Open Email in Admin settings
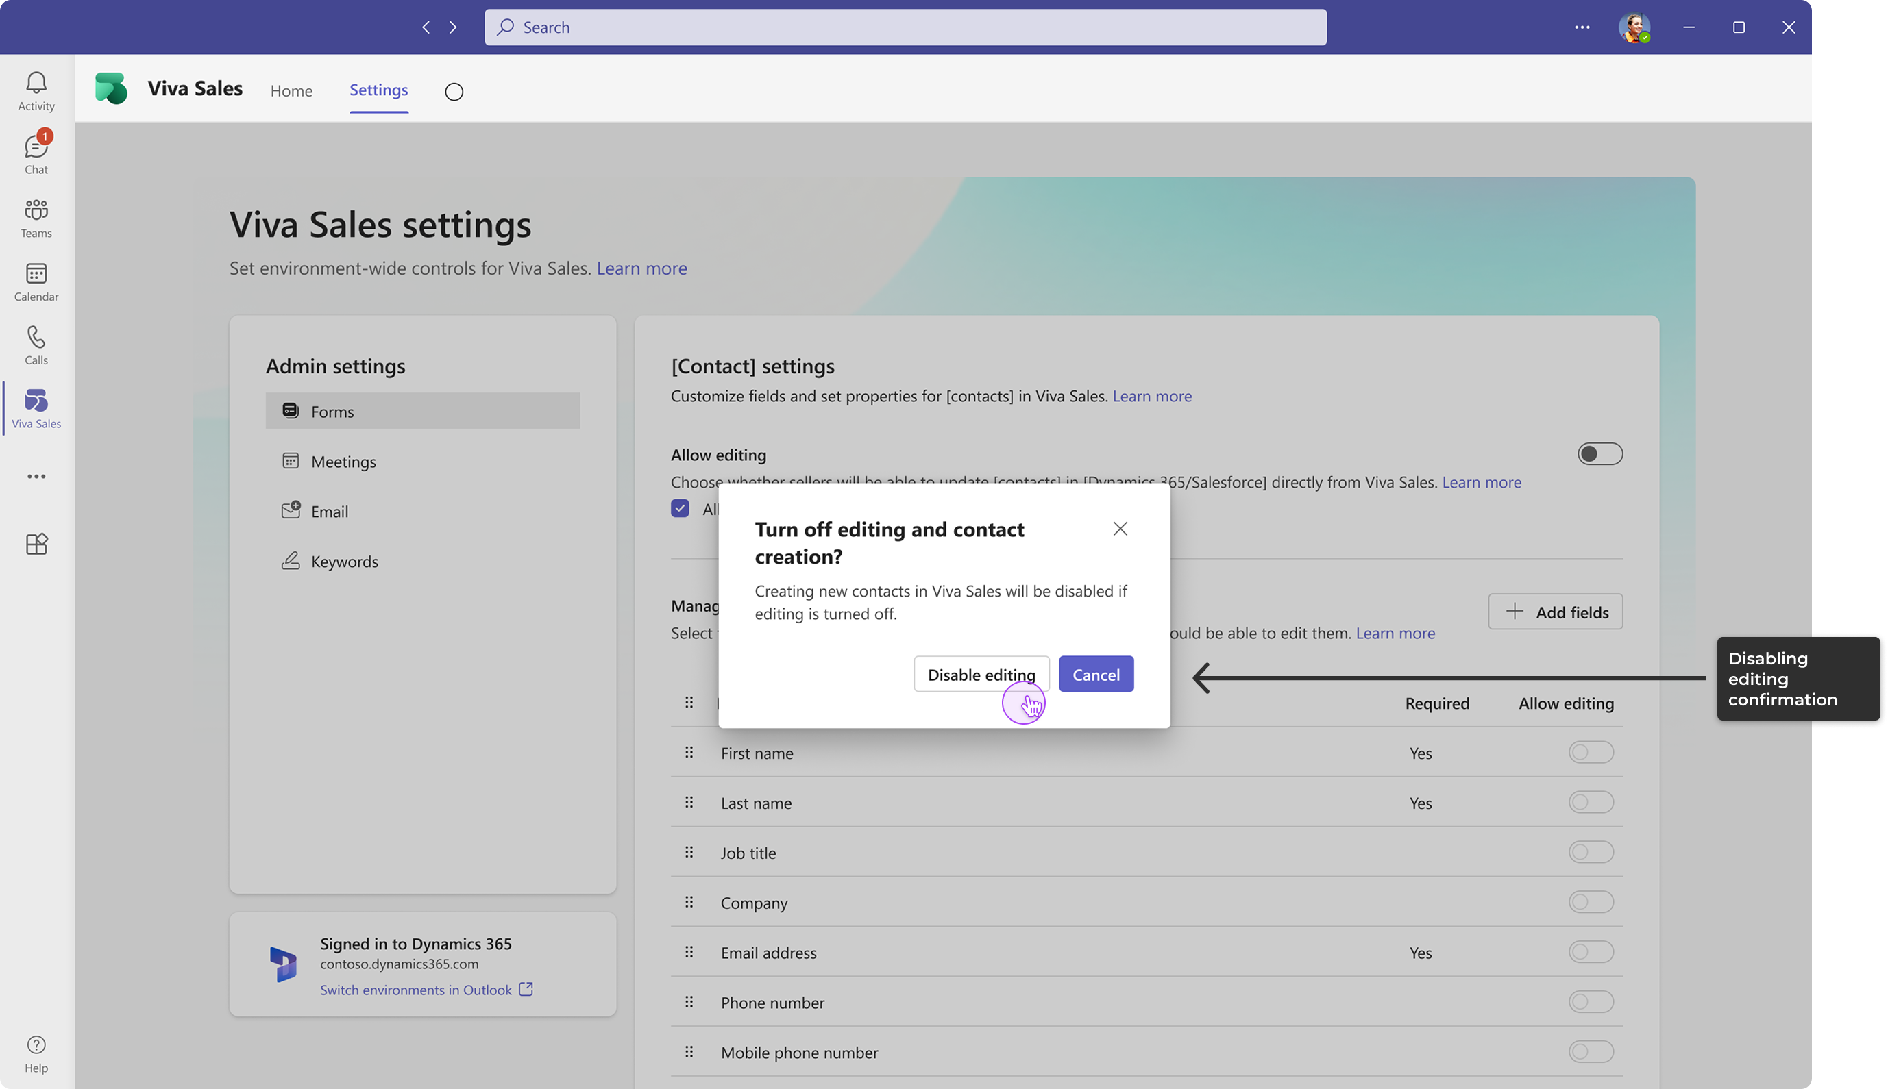Screen dimensions: 1888x1089 coord(423,511)
